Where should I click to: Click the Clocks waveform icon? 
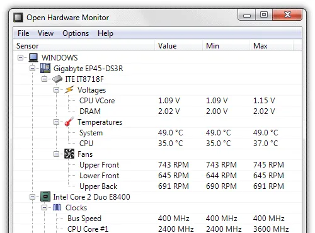(x=57, y=207)
